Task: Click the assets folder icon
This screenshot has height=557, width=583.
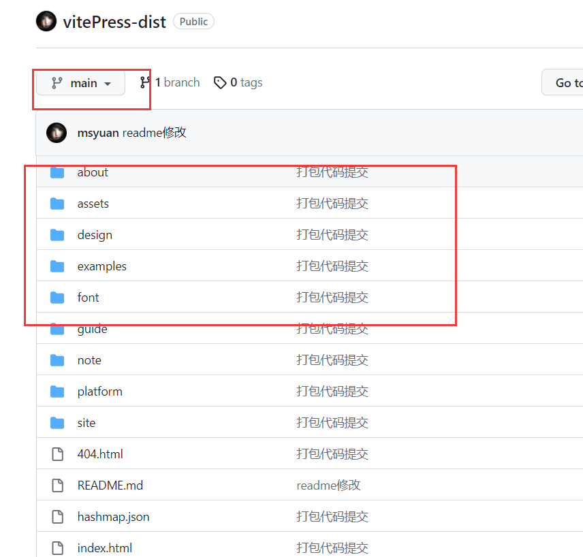Action: (57, 204)
